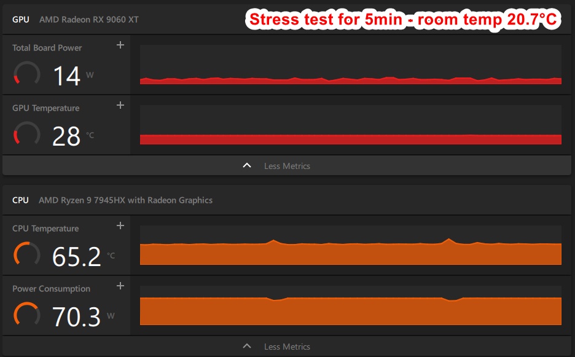Click the plus icon next to CPU Temperature
The height and width of the screenshot is (357, 575).
(120, 226)
